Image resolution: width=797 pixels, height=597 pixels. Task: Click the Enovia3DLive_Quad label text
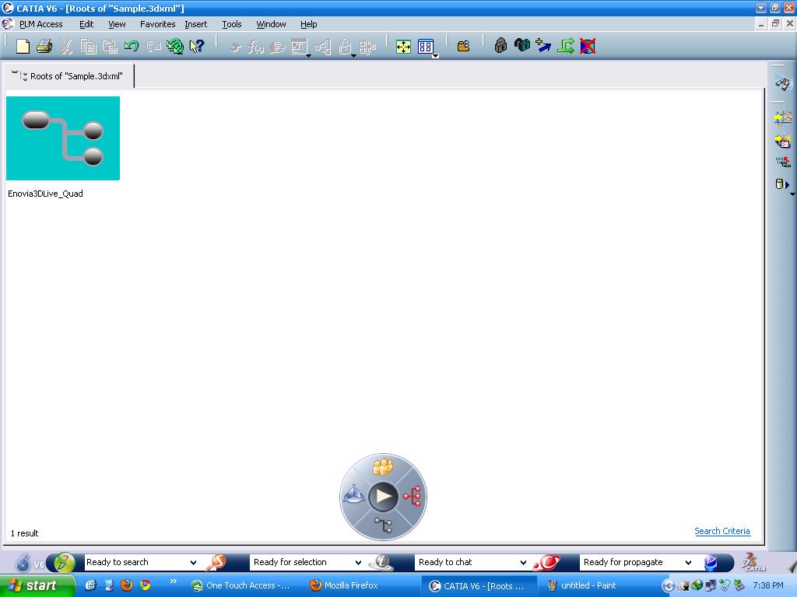pos(45,194)
